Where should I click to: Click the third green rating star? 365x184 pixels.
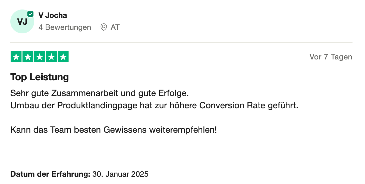[40, 57]
